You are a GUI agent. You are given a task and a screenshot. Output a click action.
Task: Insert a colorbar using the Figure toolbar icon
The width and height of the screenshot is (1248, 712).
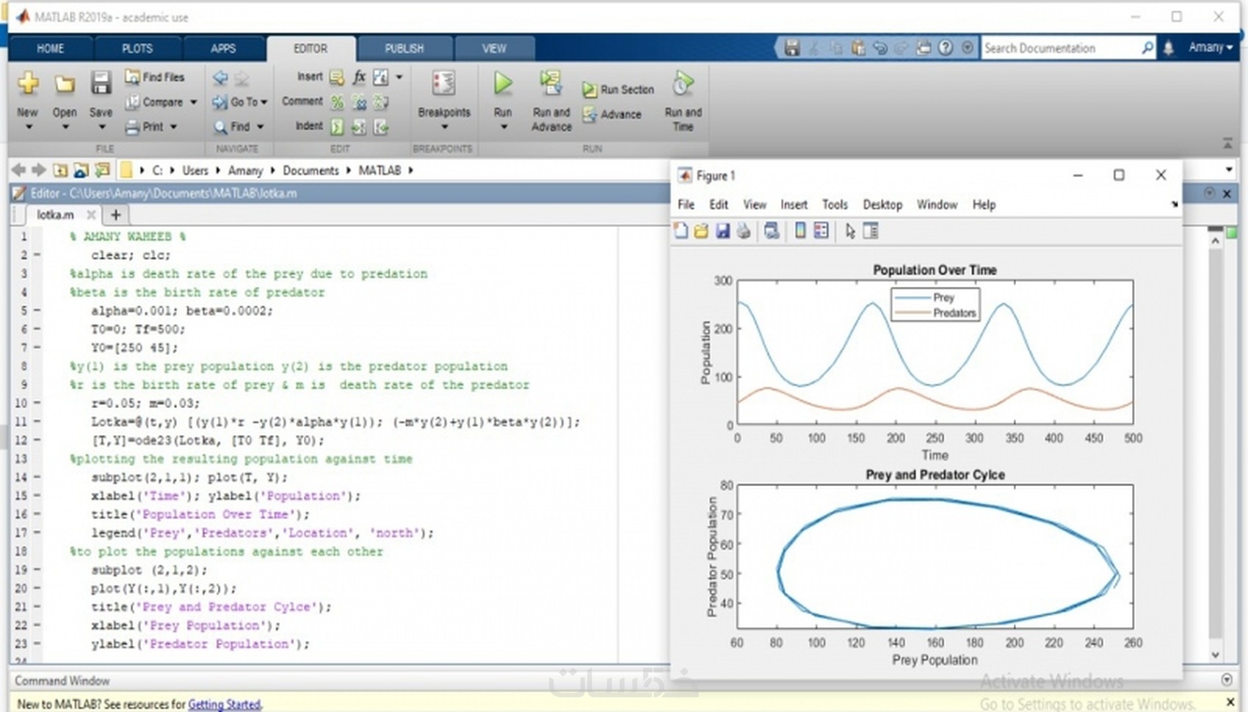tap(799, 230)
